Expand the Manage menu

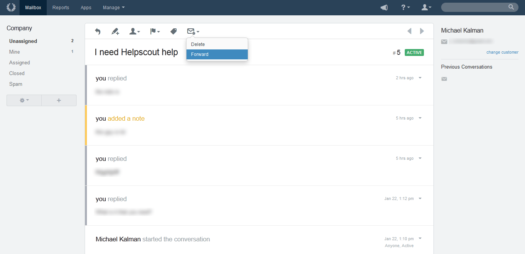point(114,8)
